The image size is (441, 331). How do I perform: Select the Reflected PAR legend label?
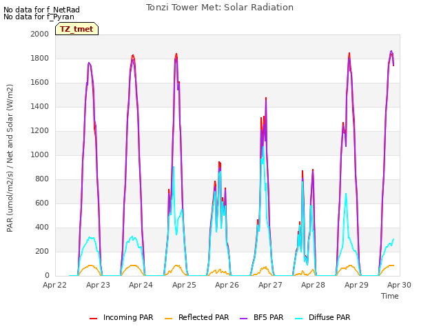[204, 317]
